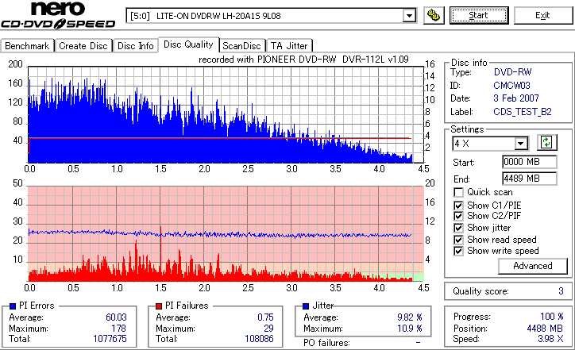
Task: Click Jitter average 9.82 %
Action: pos(410,317)
